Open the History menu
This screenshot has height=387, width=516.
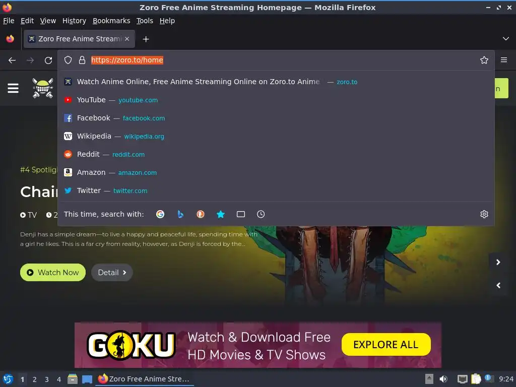[74, 21]
